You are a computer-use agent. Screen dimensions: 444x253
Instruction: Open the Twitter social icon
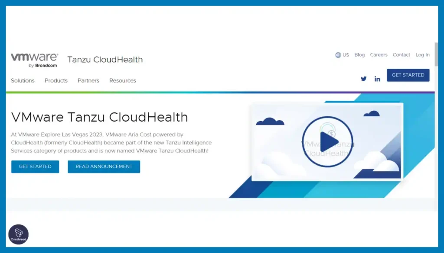(364, 79)
